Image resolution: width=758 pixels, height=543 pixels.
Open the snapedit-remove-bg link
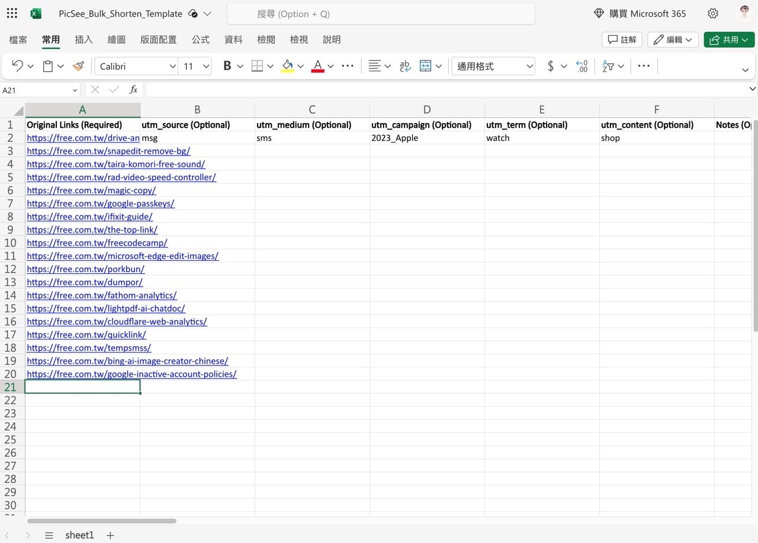108,151
